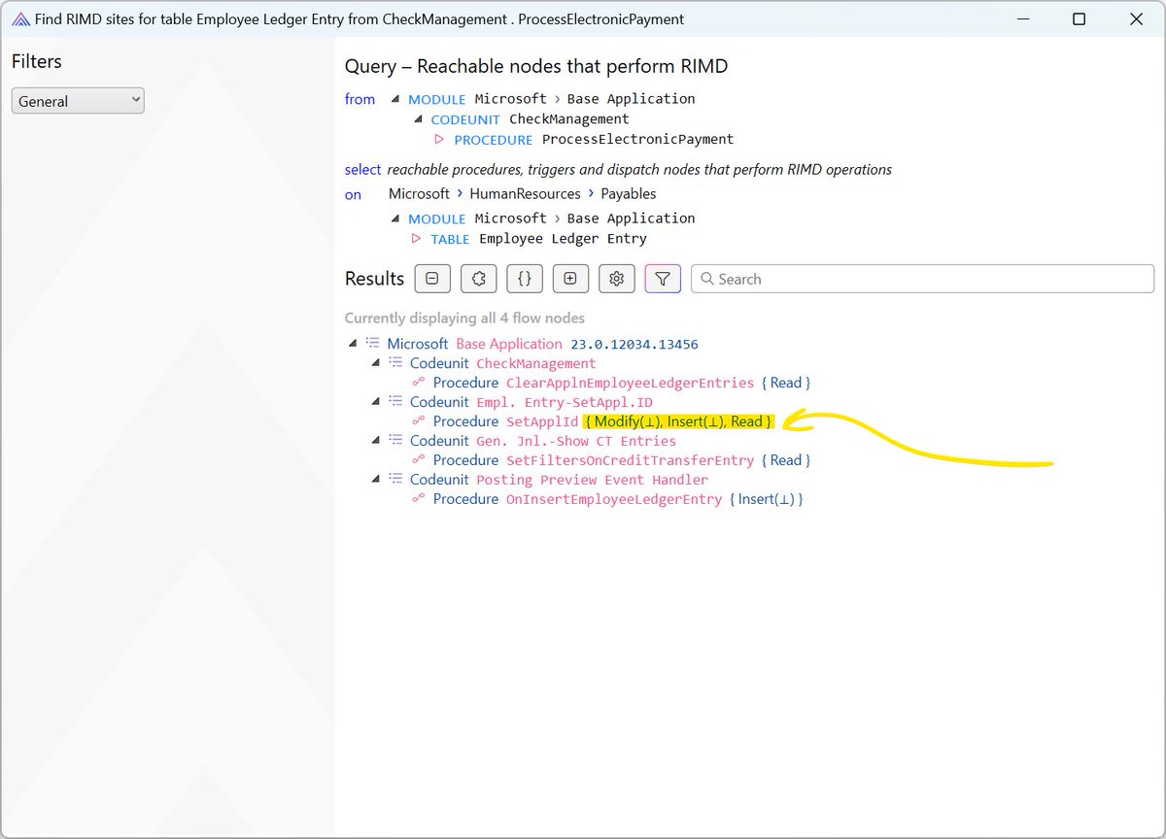Click the '{ Insert(⊥) }' operations text
The height and width of the screenshot is (839, 1166).
(x=766, y=499)
